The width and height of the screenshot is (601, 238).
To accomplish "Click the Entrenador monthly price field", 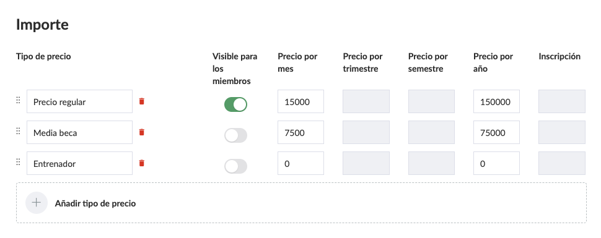I will [x=301, y=163].
